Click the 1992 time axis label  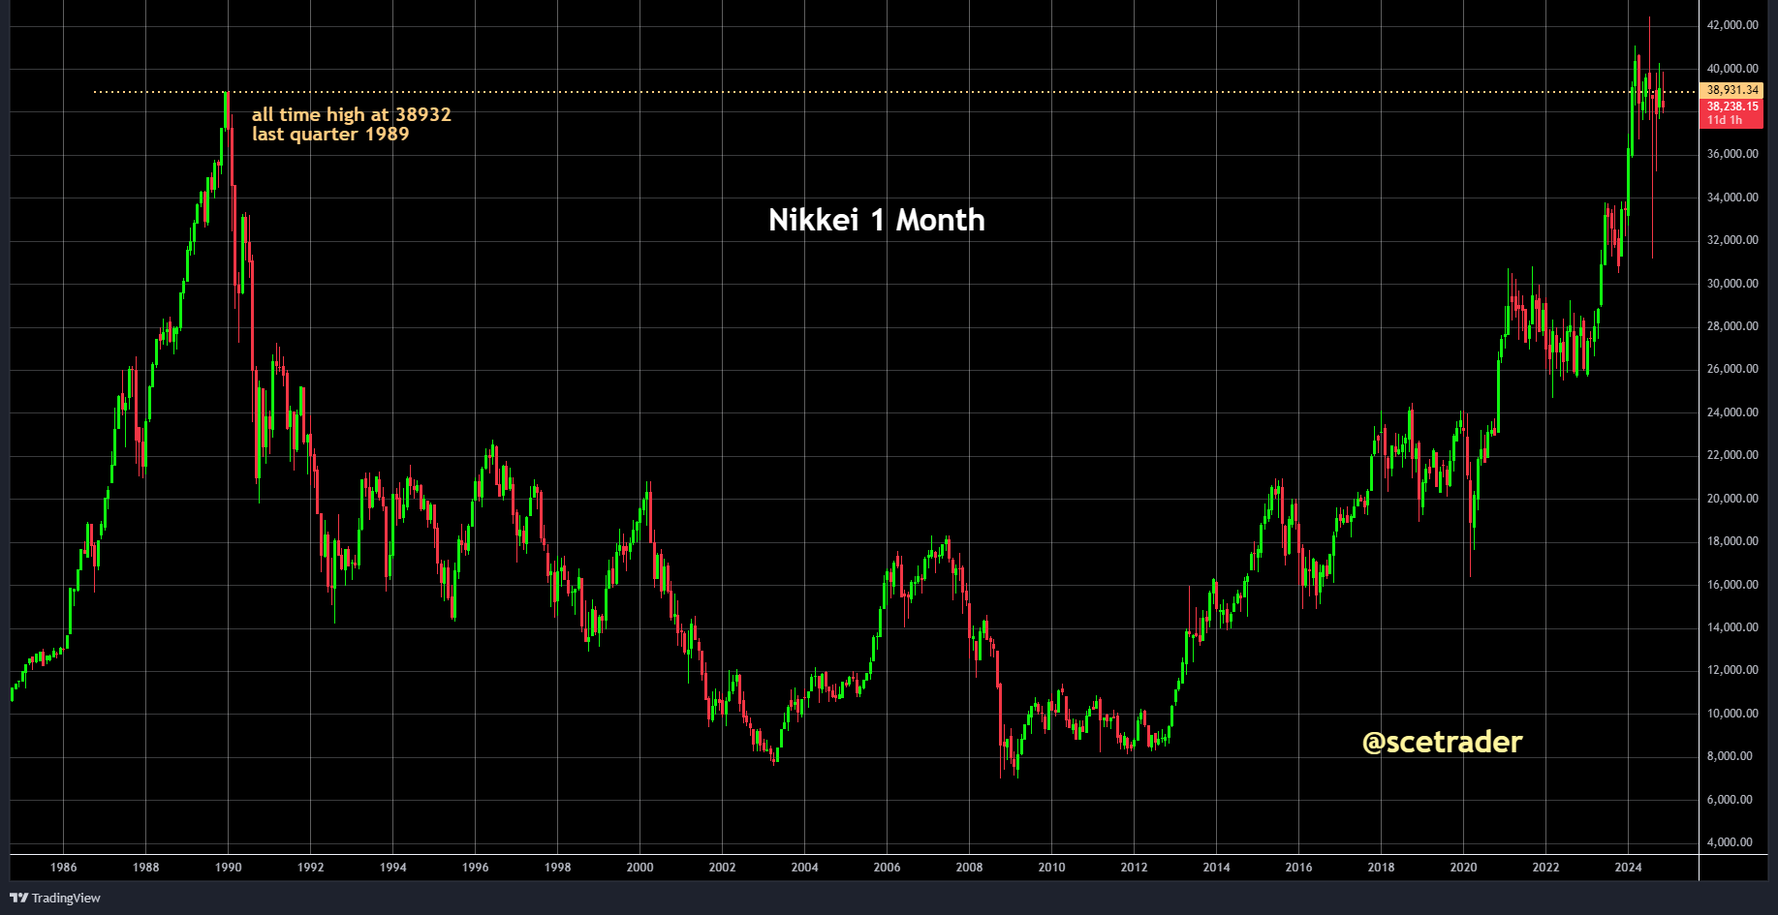tap(311, 868)
